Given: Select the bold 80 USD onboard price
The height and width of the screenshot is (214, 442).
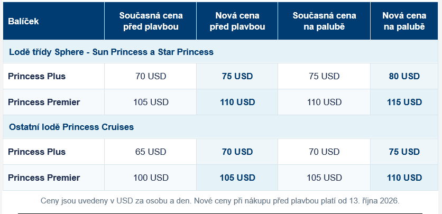Looking at the screenshot, I should 404,76.
